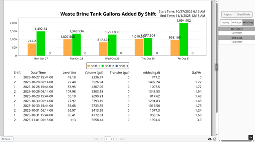Click the 2336.37 volume cell

(x=97, y=77)
